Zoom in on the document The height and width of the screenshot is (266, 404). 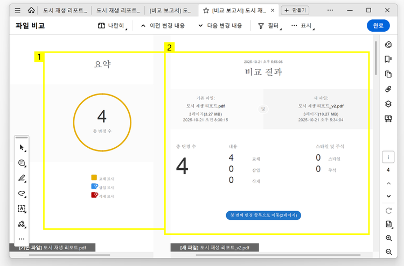[x=389, y=238]
